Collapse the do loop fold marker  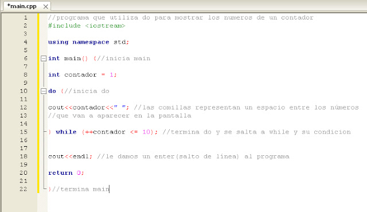click(x=44, y=91)
